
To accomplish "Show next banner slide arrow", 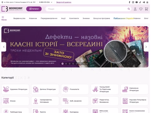I will point(146,47).
